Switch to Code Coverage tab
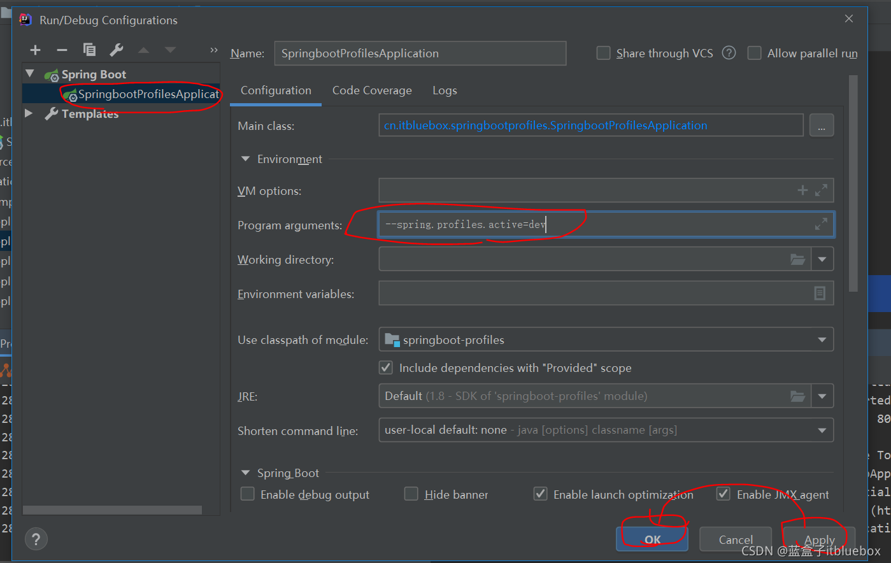891x563 pixels. tap(372, 90)
